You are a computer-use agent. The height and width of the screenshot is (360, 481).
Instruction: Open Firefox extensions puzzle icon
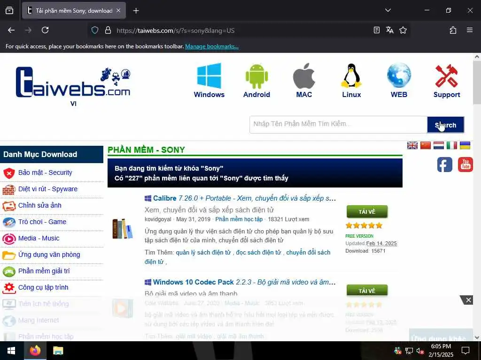pyautogui.click(x=453, y=30)
